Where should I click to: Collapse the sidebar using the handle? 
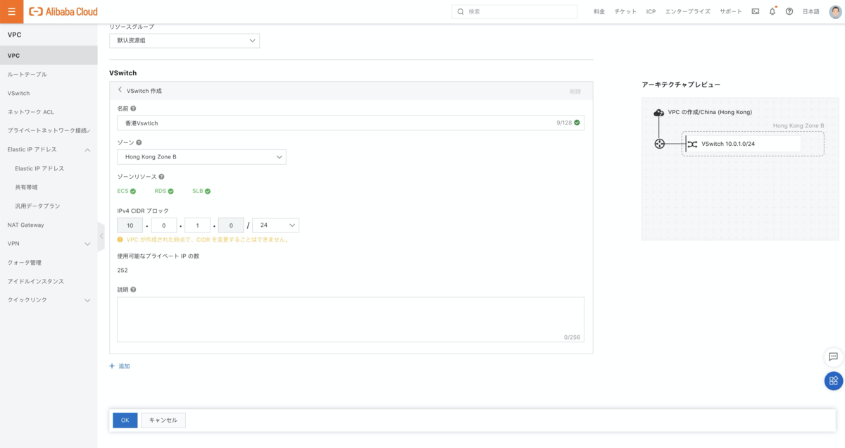[101, 235]
